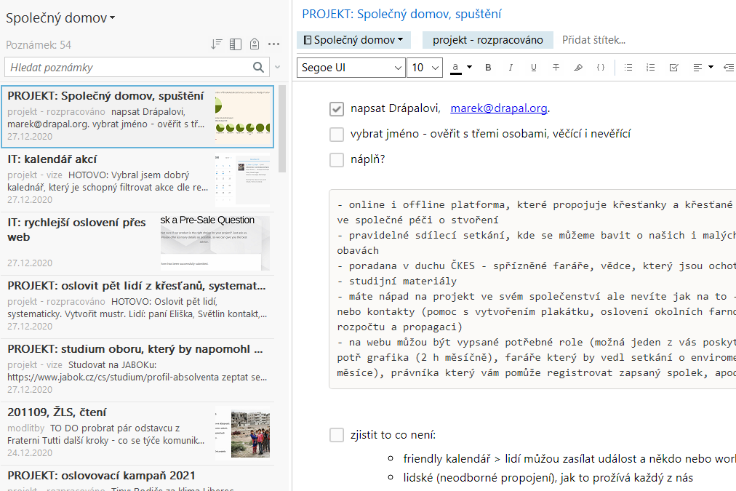736x491 pixels.
Task: Click the Pre-Sale Question thumbnail image
Action: (x=215, y=243)
